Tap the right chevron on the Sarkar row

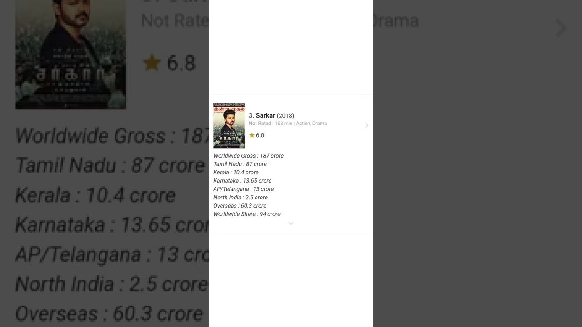click(x=366, y=125)
